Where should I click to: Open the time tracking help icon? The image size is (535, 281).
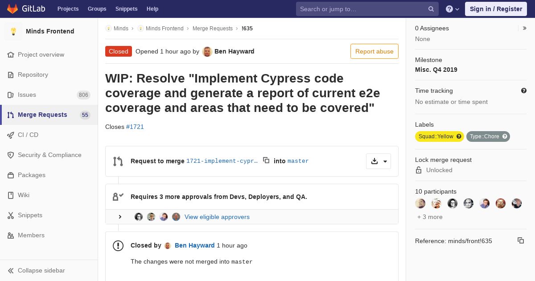[x=524, y=91]
